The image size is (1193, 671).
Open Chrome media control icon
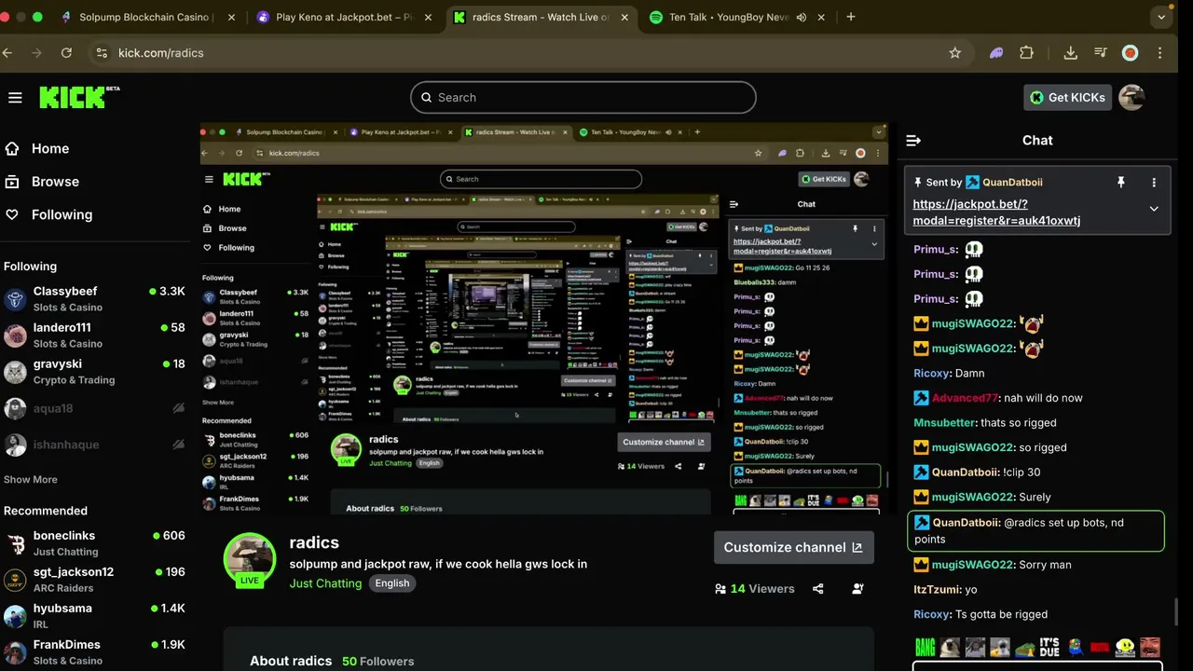click(x=1101, y=53)
